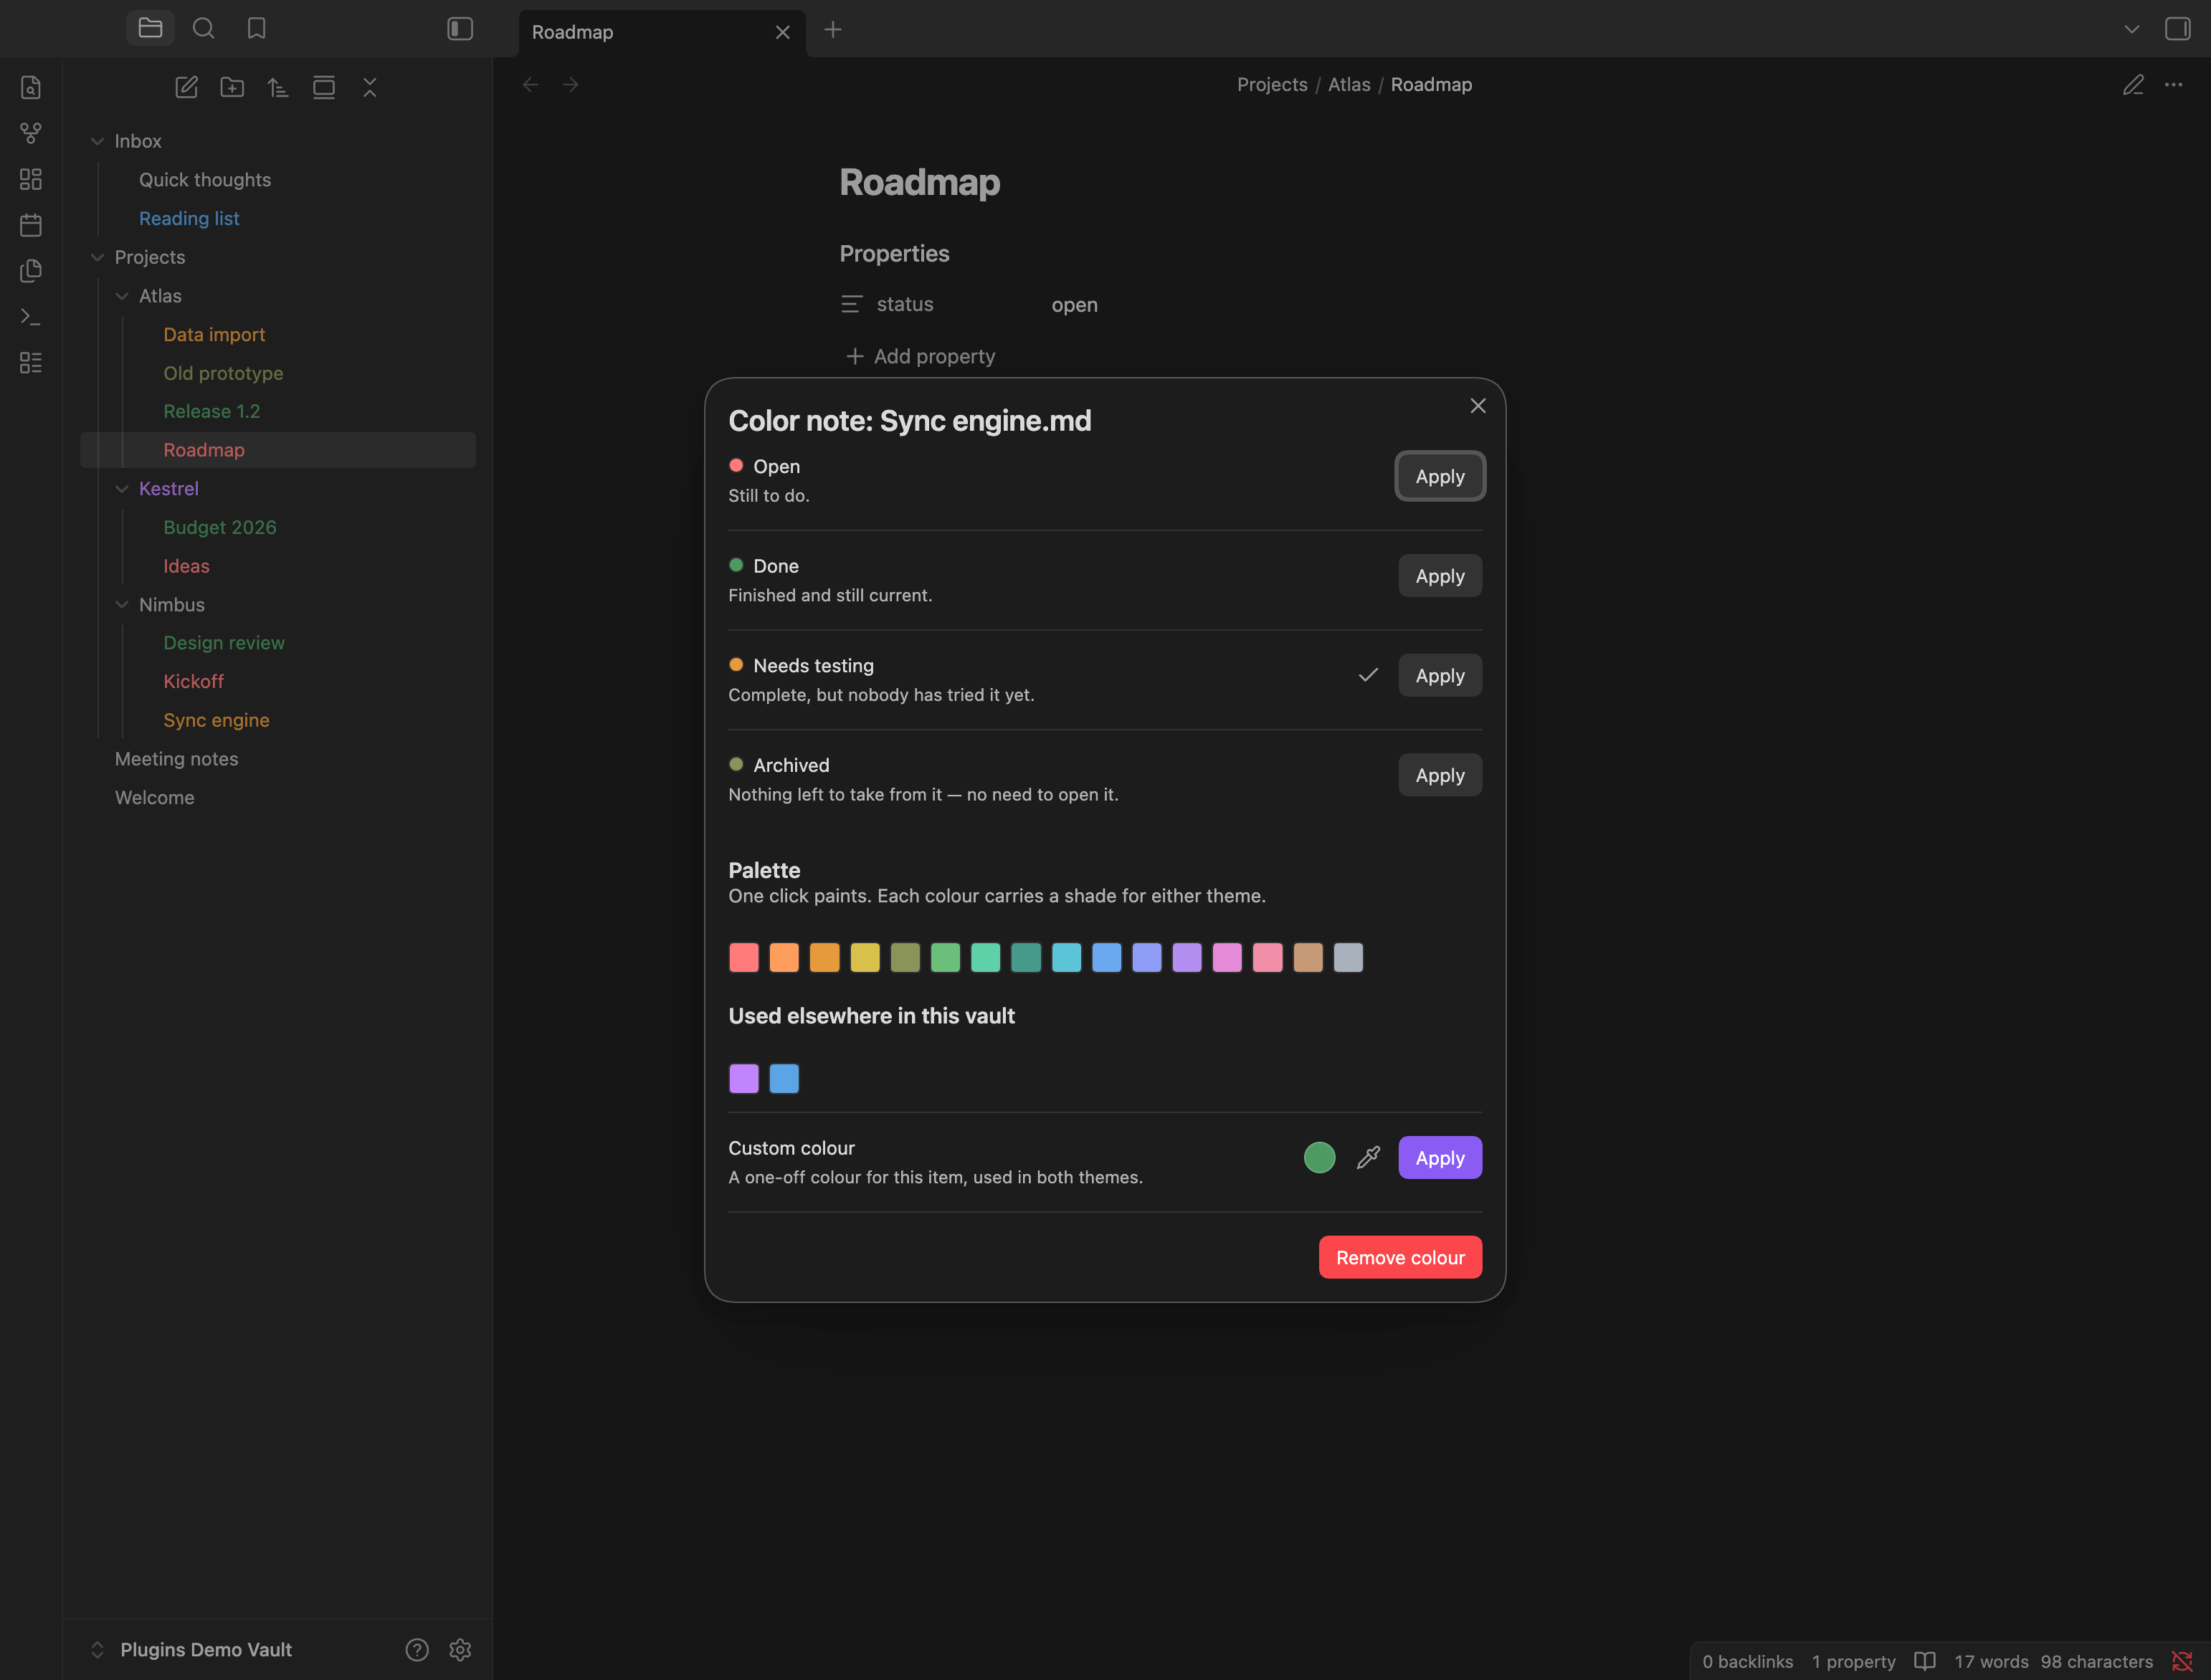Toggle the left sidebar collapse icon
Image resolution: width=2211 pixels, height=1680 pixels.
click(460, 28)
